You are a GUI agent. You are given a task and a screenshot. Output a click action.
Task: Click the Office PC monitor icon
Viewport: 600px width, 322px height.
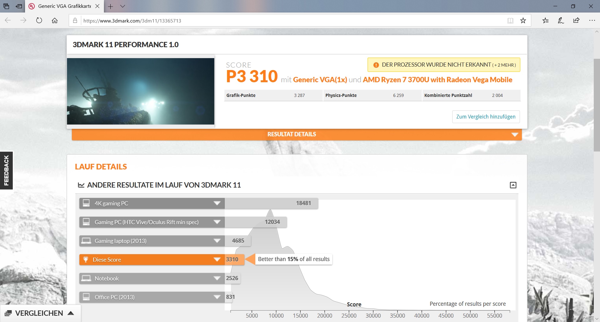tap(86, 297)
